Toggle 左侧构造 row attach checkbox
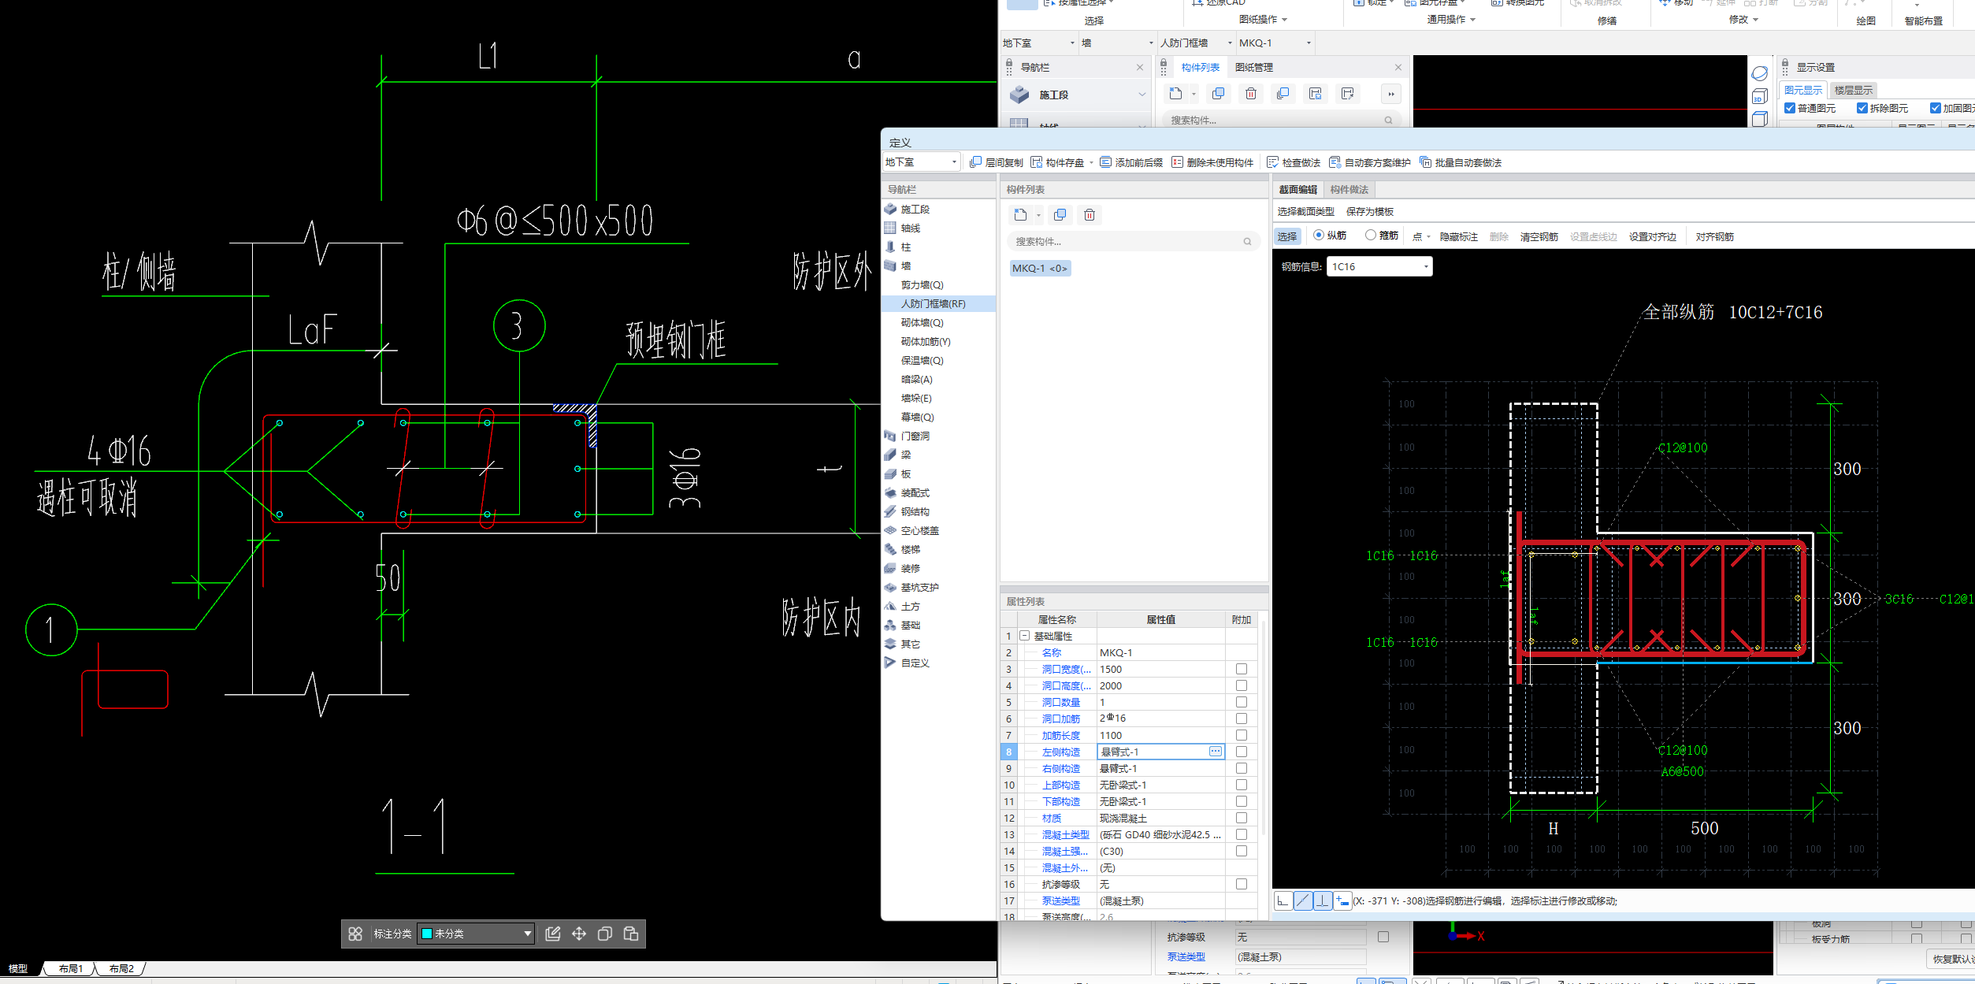 pyautogui.click(x=1242, y=752)
